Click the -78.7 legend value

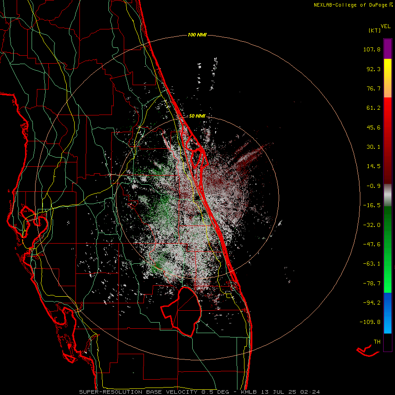372,284
